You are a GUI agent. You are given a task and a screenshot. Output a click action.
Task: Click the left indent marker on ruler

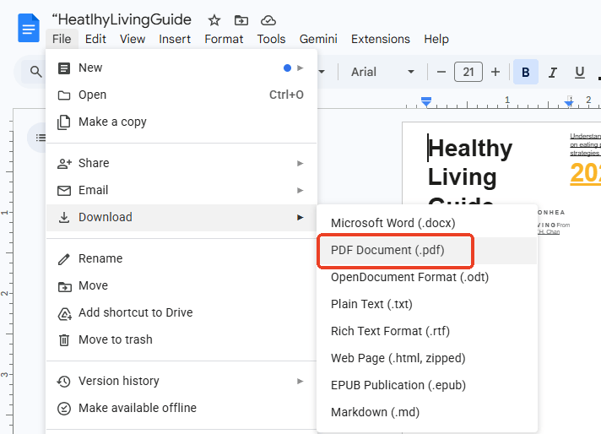tap(426, 101)
